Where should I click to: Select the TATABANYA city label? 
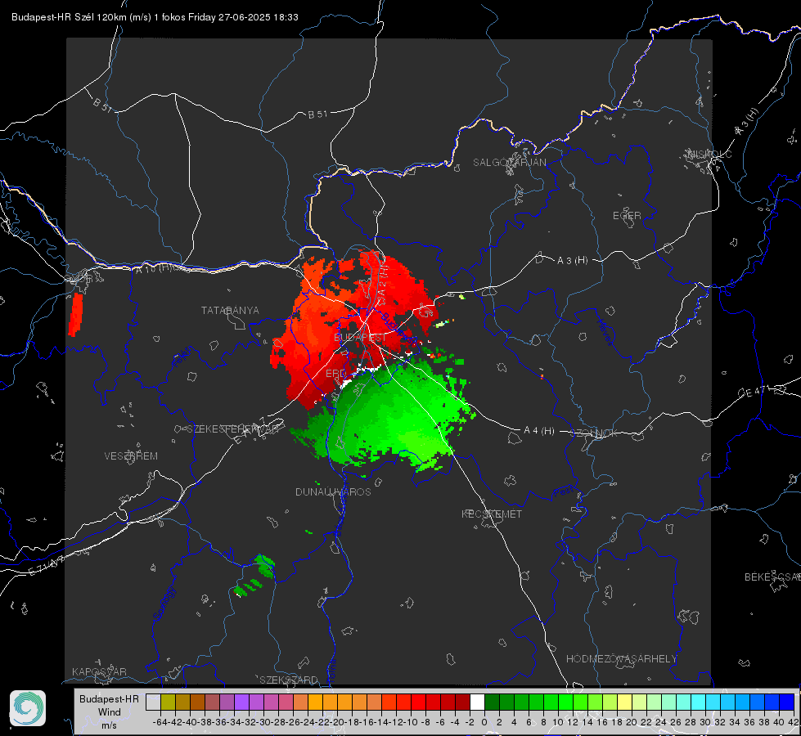coord(230,311)
